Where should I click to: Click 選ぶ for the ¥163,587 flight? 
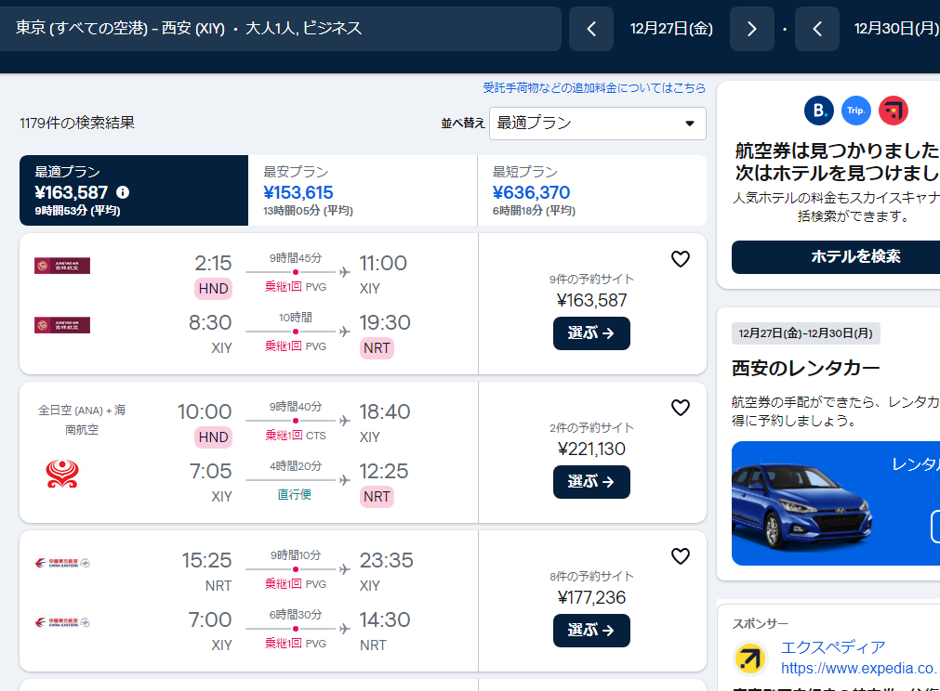point(591,333)
